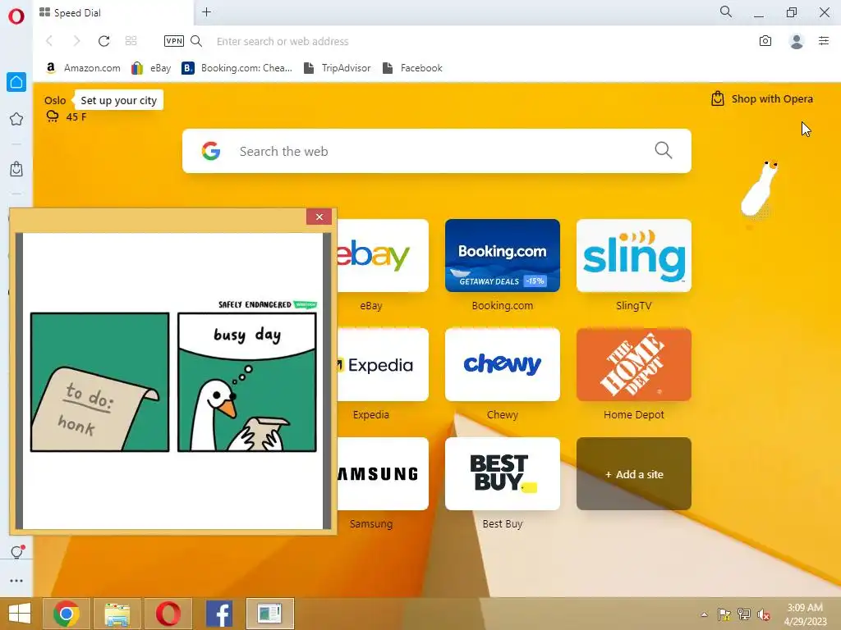Click the notepad app in taskbar
This screenshot has width=841, height=630.
pyautogui.click(x=269, y=614)
